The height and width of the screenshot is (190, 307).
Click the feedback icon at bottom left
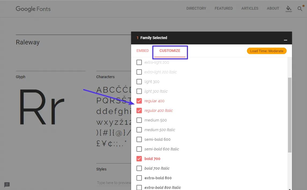(x=7, y=185)
